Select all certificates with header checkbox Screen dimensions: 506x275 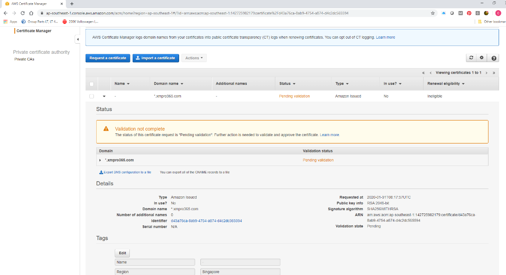pyautogui.click(x=92, y=84)
